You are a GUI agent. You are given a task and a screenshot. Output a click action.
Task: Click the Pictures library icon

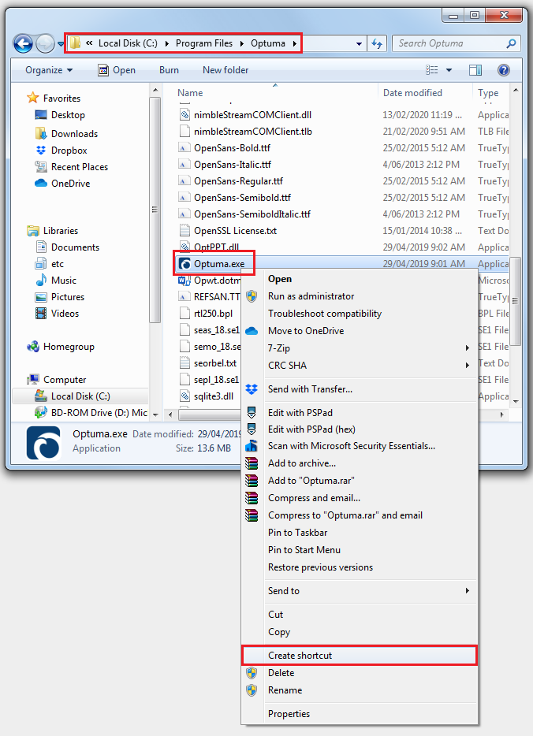click(41, 296)
